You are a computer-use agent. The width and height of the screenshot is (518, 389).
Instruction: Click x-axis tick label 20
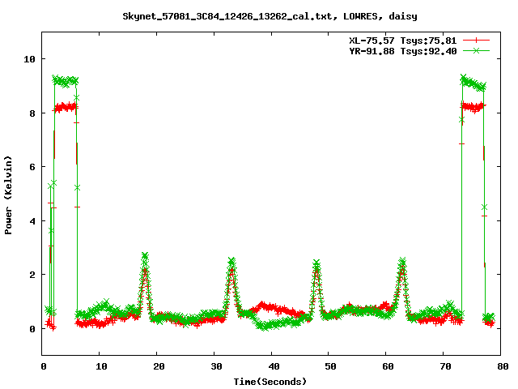159,366
